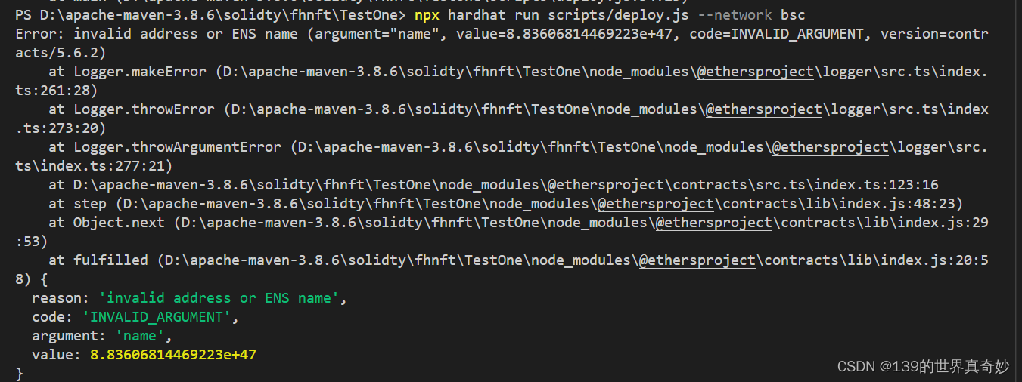The height and width of the screenshot is (382, 1022).
Task: Open @ethersproject link on index.ts:123:16 line
Action: click(605, 185)
